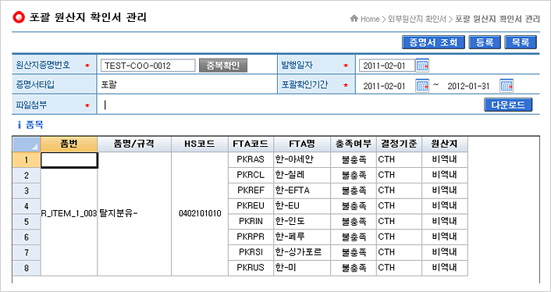Click the PKREU FTA code cell
The width and height of the screenshot is (551, 292).
pos(251,206)
